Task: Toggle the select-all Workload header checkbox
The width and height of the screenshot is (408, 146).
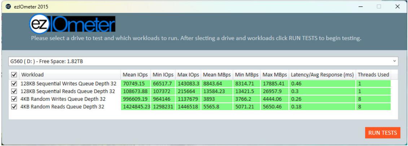Action: pos(14,75)
